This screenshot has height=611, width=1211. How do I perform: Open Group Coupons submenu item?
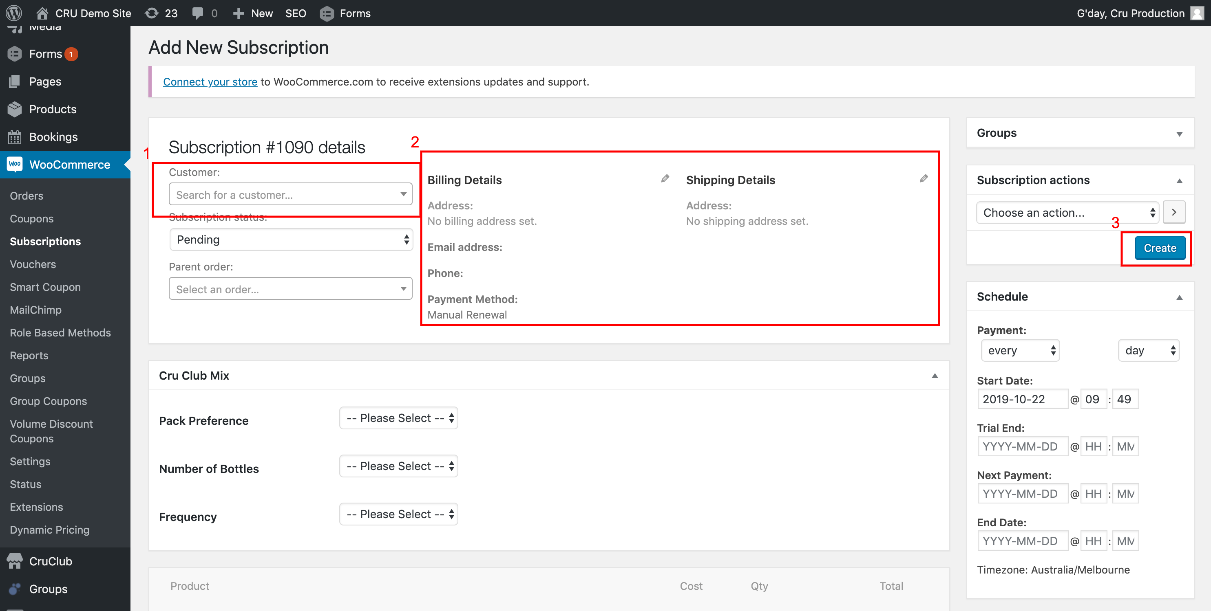(x=49, y=401)
